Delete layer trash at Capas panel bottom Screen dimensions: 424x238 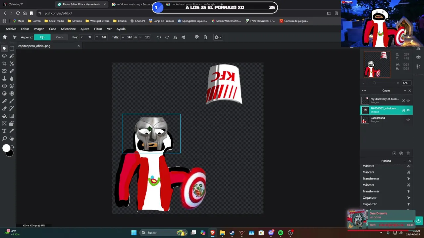click(x=408, y=153)
